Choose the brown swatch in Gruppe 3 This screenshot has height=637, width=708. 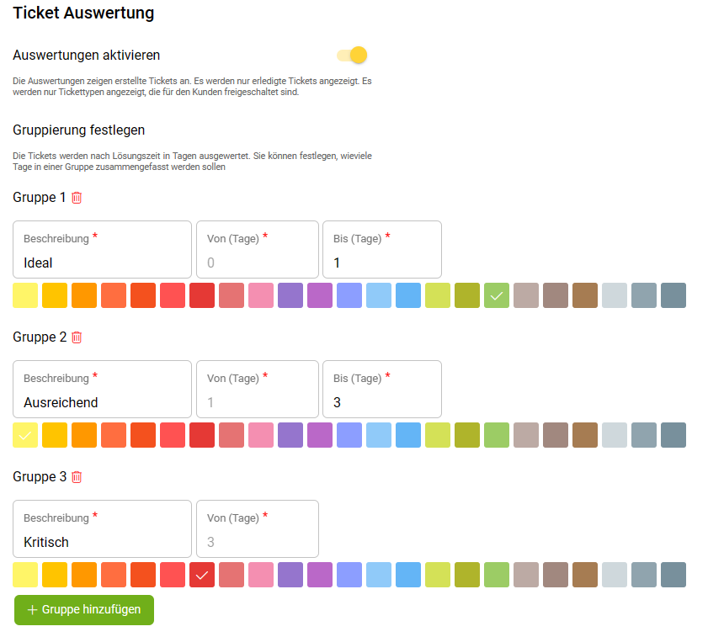click(x=585, y=575)
